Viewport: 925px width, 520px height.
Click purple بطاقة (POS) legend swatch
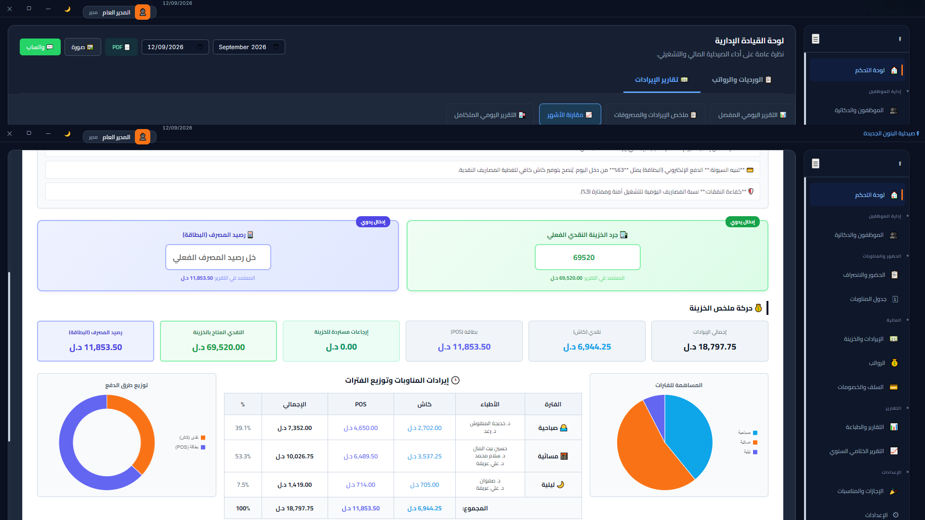tap(203, 447)
